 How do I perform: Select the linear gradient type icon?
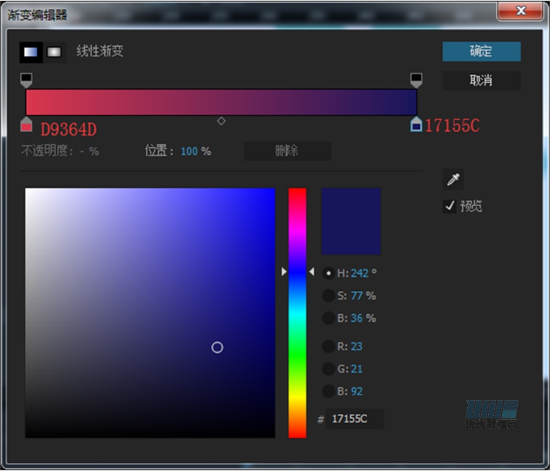(30, 52)
